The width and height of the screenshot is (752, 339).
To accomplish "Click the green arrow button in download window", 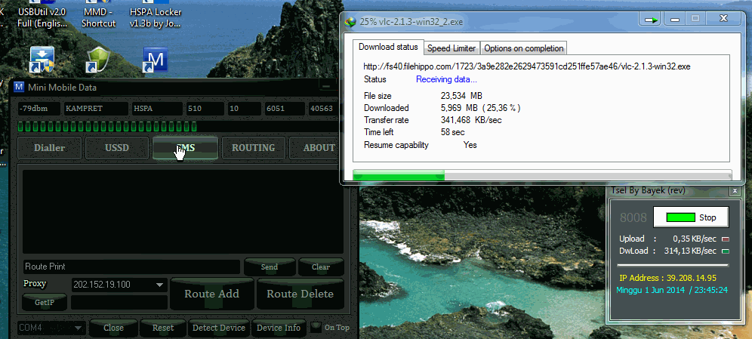I will 651,20.
